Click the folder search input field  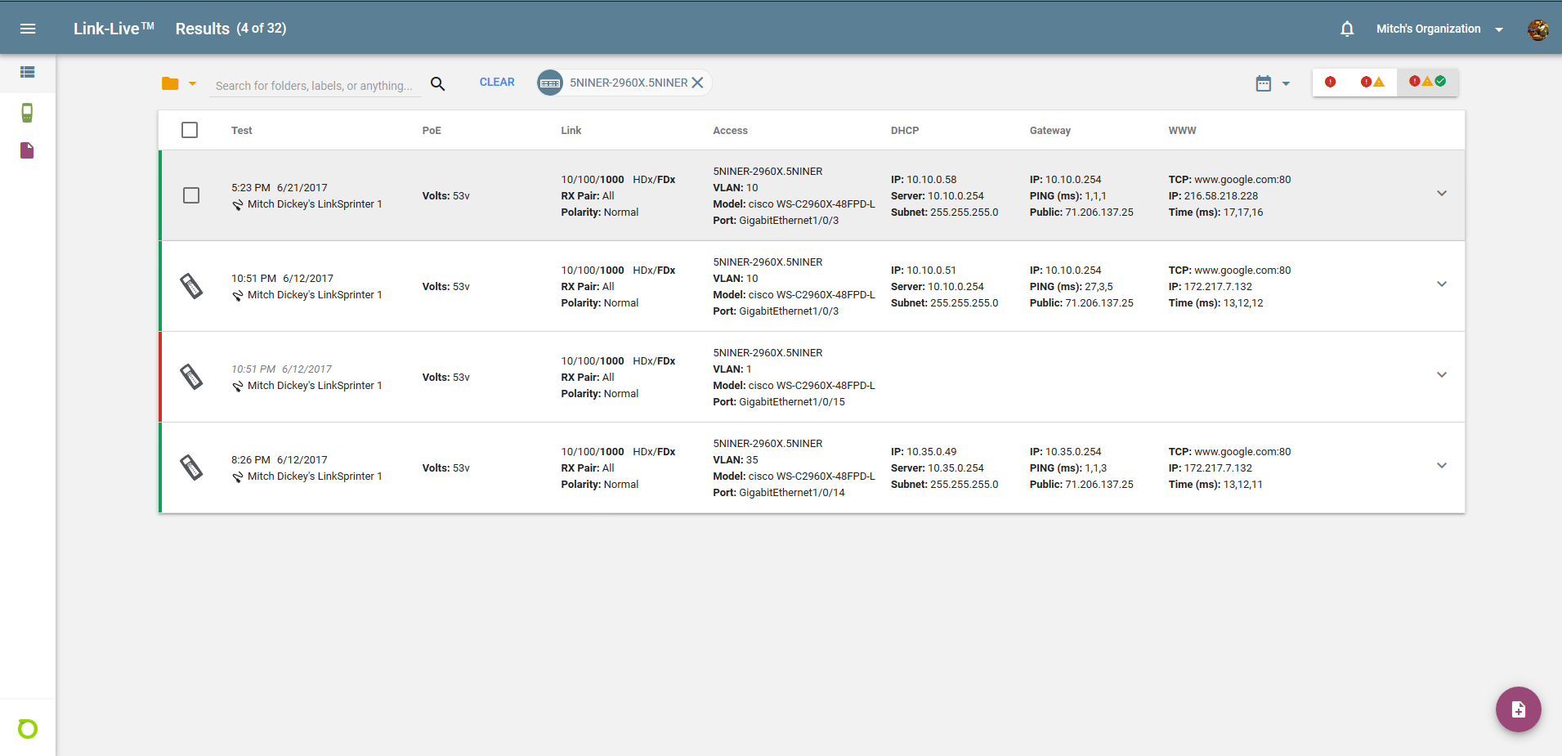click(315, 86)
